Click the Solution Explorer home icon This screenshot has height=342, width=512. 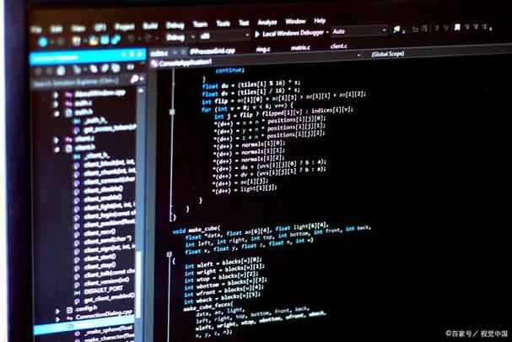pos(61,70)
